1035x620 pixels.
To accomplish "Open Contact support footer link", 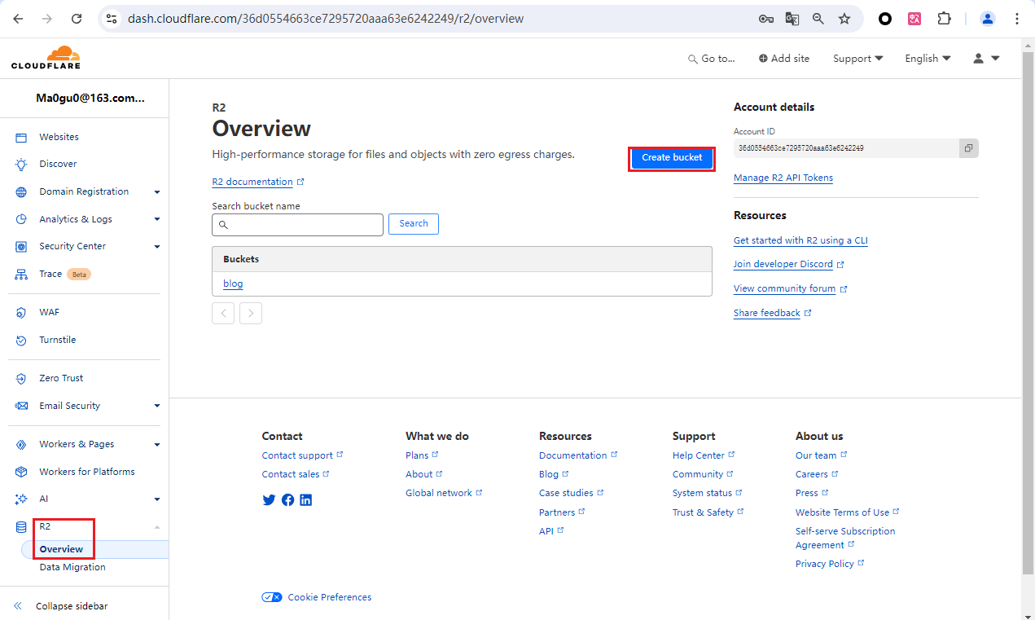I will click(302, 455).
